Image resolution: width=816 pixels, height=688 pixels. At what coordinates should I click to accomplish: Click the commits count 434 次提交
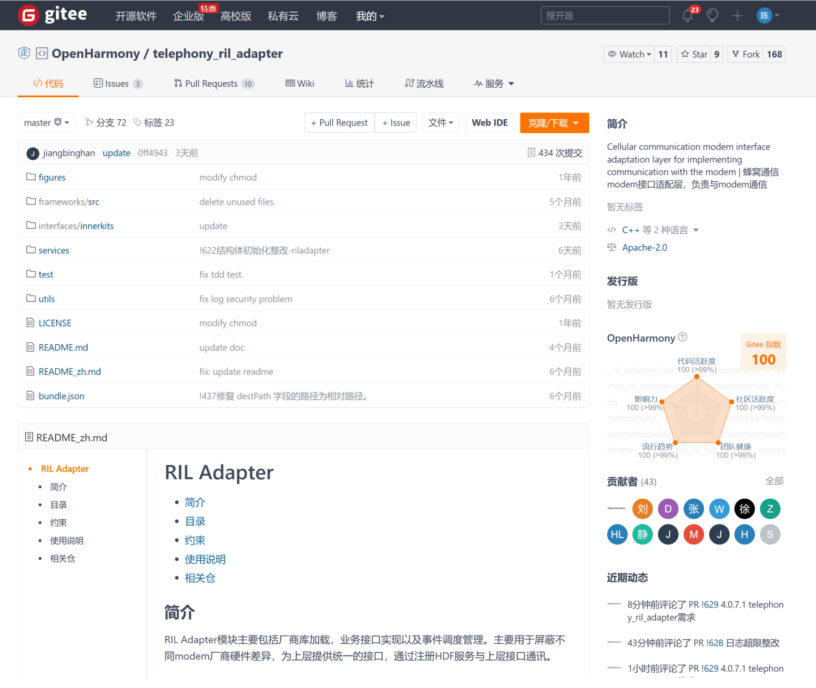[x=555, y=153]
